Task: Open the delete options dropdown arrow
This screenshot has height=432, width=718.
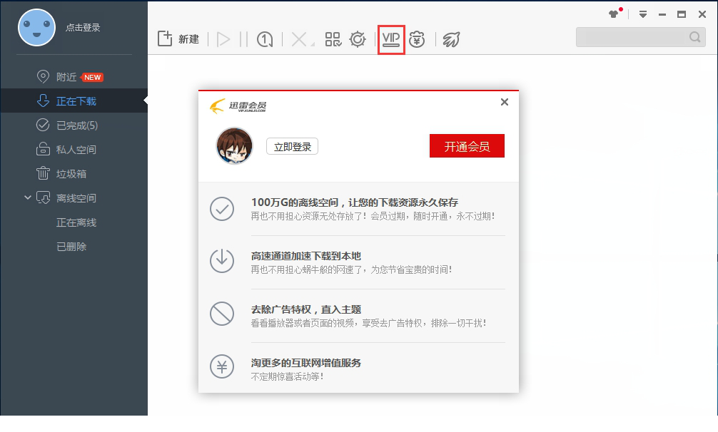Action: coord(313,44)
